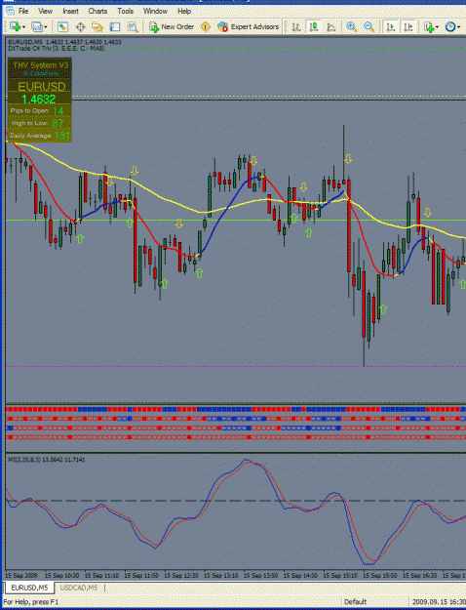This screenshot has width=466, height=610.
Task: Switch chart to Candlesticks mode
Action: tap(313, 27)
